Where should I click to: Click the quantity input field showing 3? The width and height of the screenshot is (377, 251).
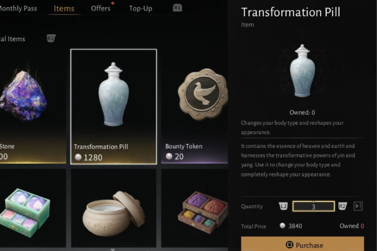tap(313, 206)
